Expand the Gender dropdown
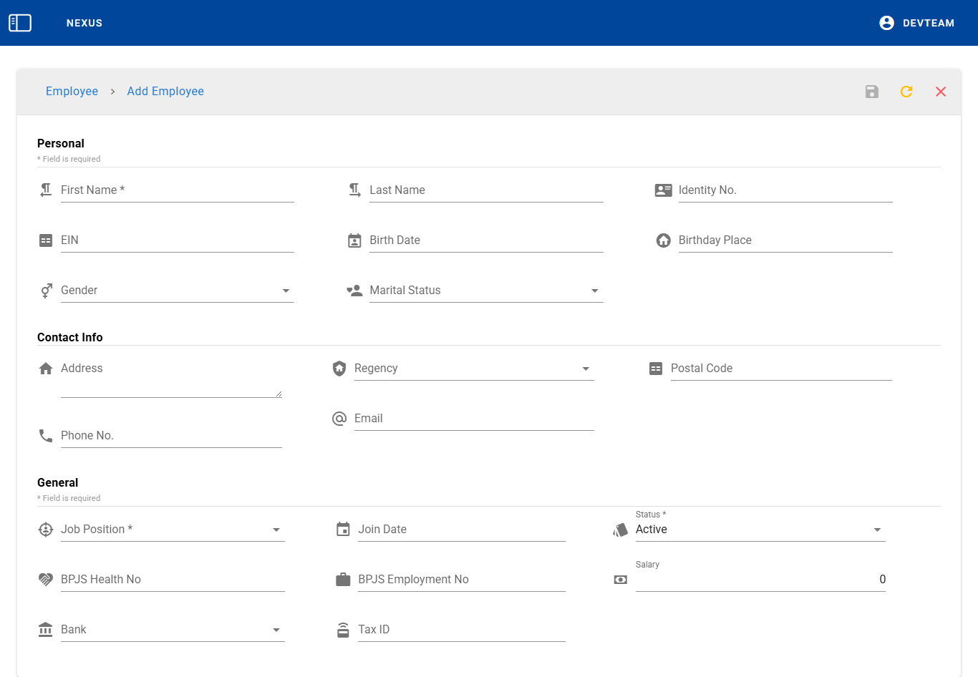This screenshot has width=978, height=677. click(177, 291)
